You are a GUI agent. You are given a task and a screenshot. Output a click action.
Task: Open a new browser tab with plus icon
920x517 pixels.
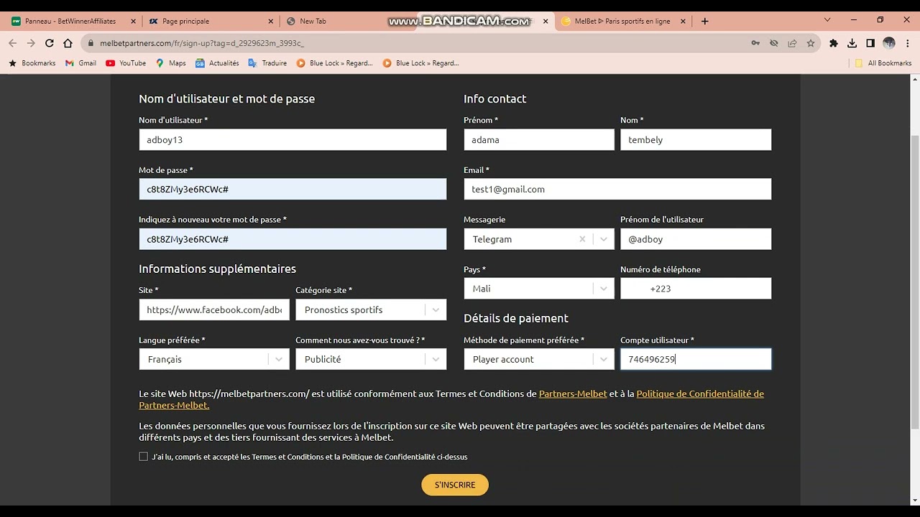click(705, 21)
